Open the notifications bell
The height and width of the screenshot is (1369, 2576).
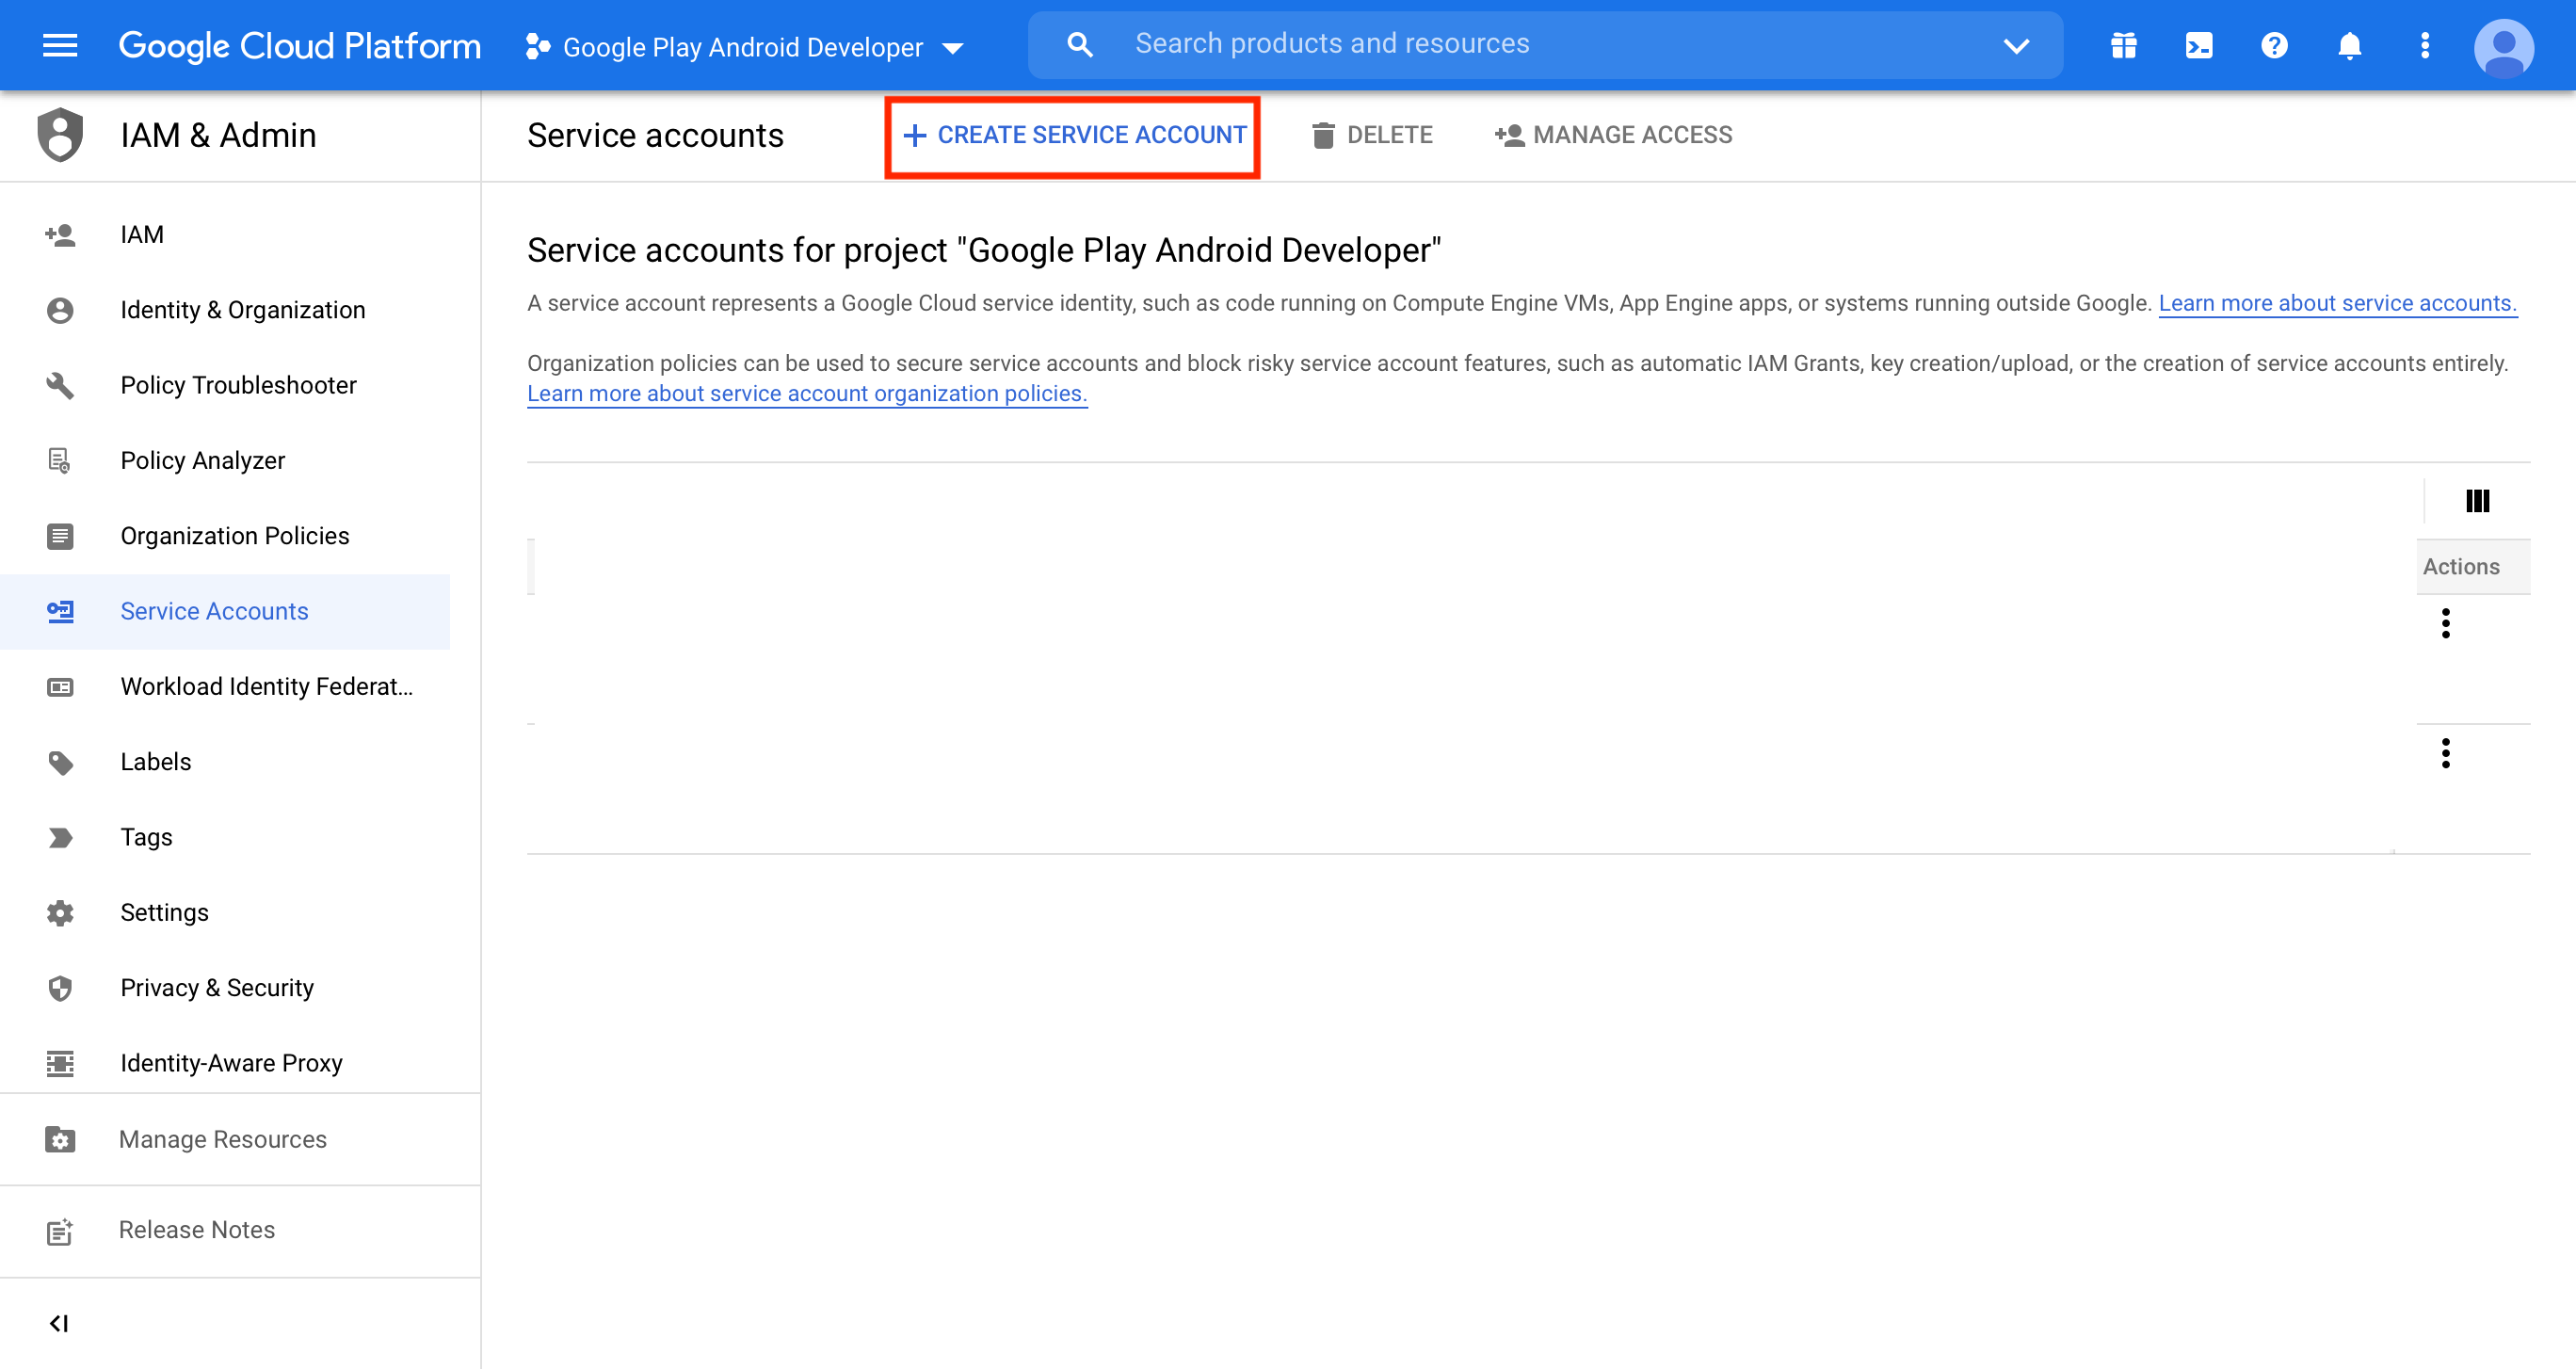[2349, 45]
